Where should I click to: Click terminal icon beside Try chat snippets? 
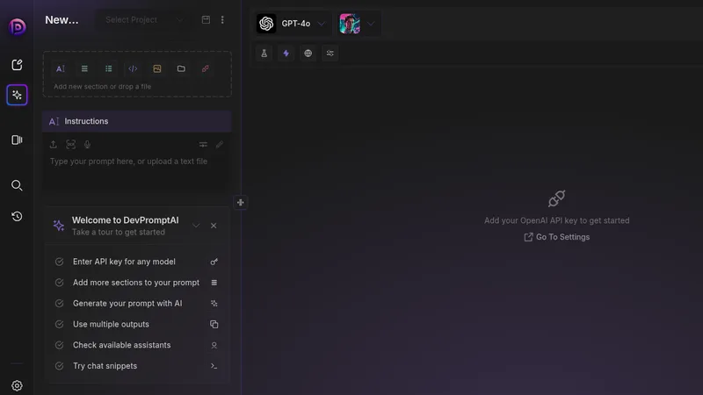tap(214, 366)
